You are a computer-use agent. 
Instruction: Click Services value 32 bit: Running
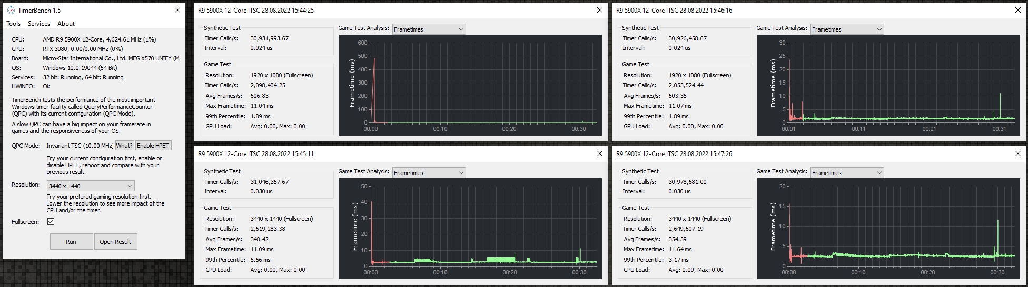pyautogui.click(x=83, y=77)
